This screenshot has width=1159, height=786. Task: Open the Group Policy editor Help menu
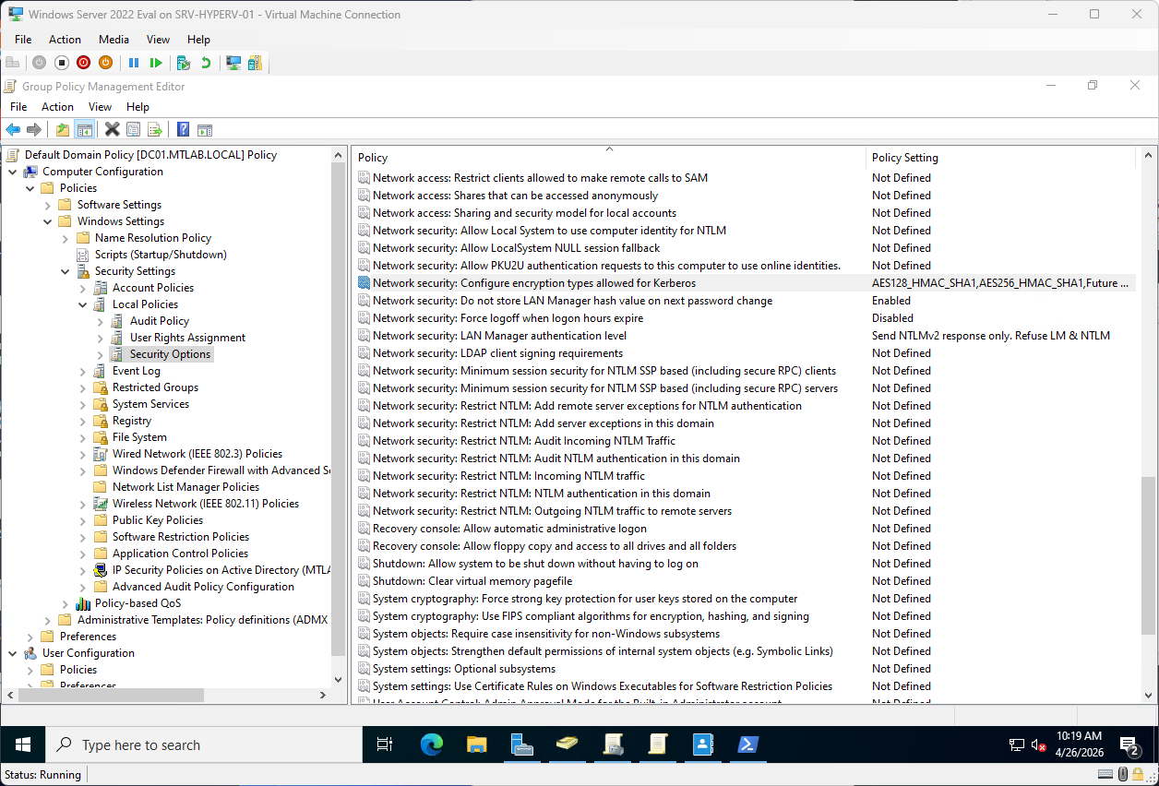pyautogui.click(x=137, y=107)
